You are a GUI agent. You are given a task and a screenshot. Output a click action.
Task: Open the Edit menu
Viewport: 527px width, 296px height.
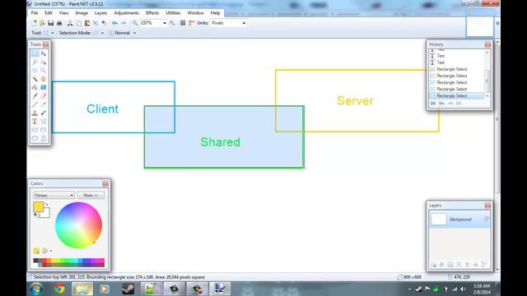49,13
